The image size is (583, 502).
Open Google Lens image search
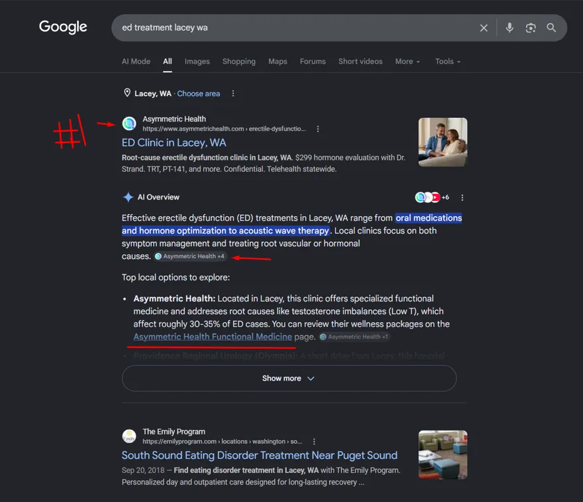pos(531,28)
